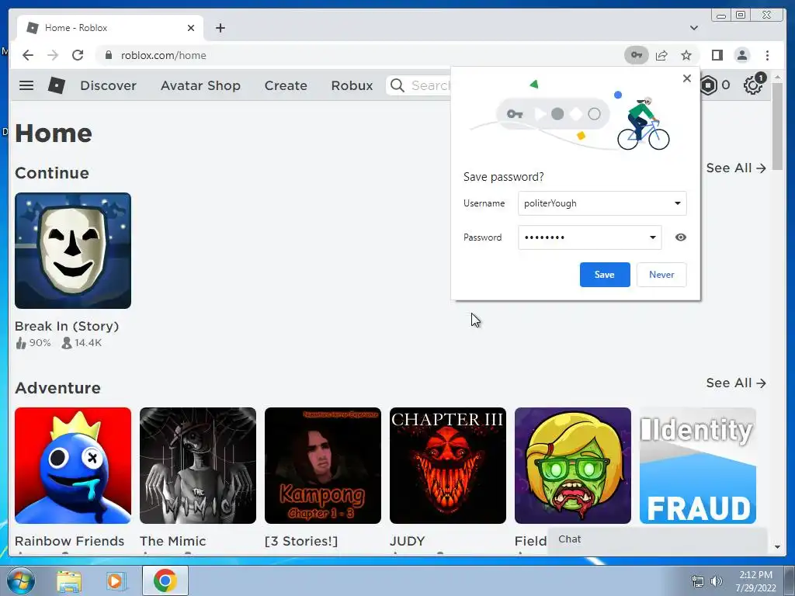Open the Roblox hamburger navigation menu
Viewport: 795px width, 596px height.
click(26, 85)
